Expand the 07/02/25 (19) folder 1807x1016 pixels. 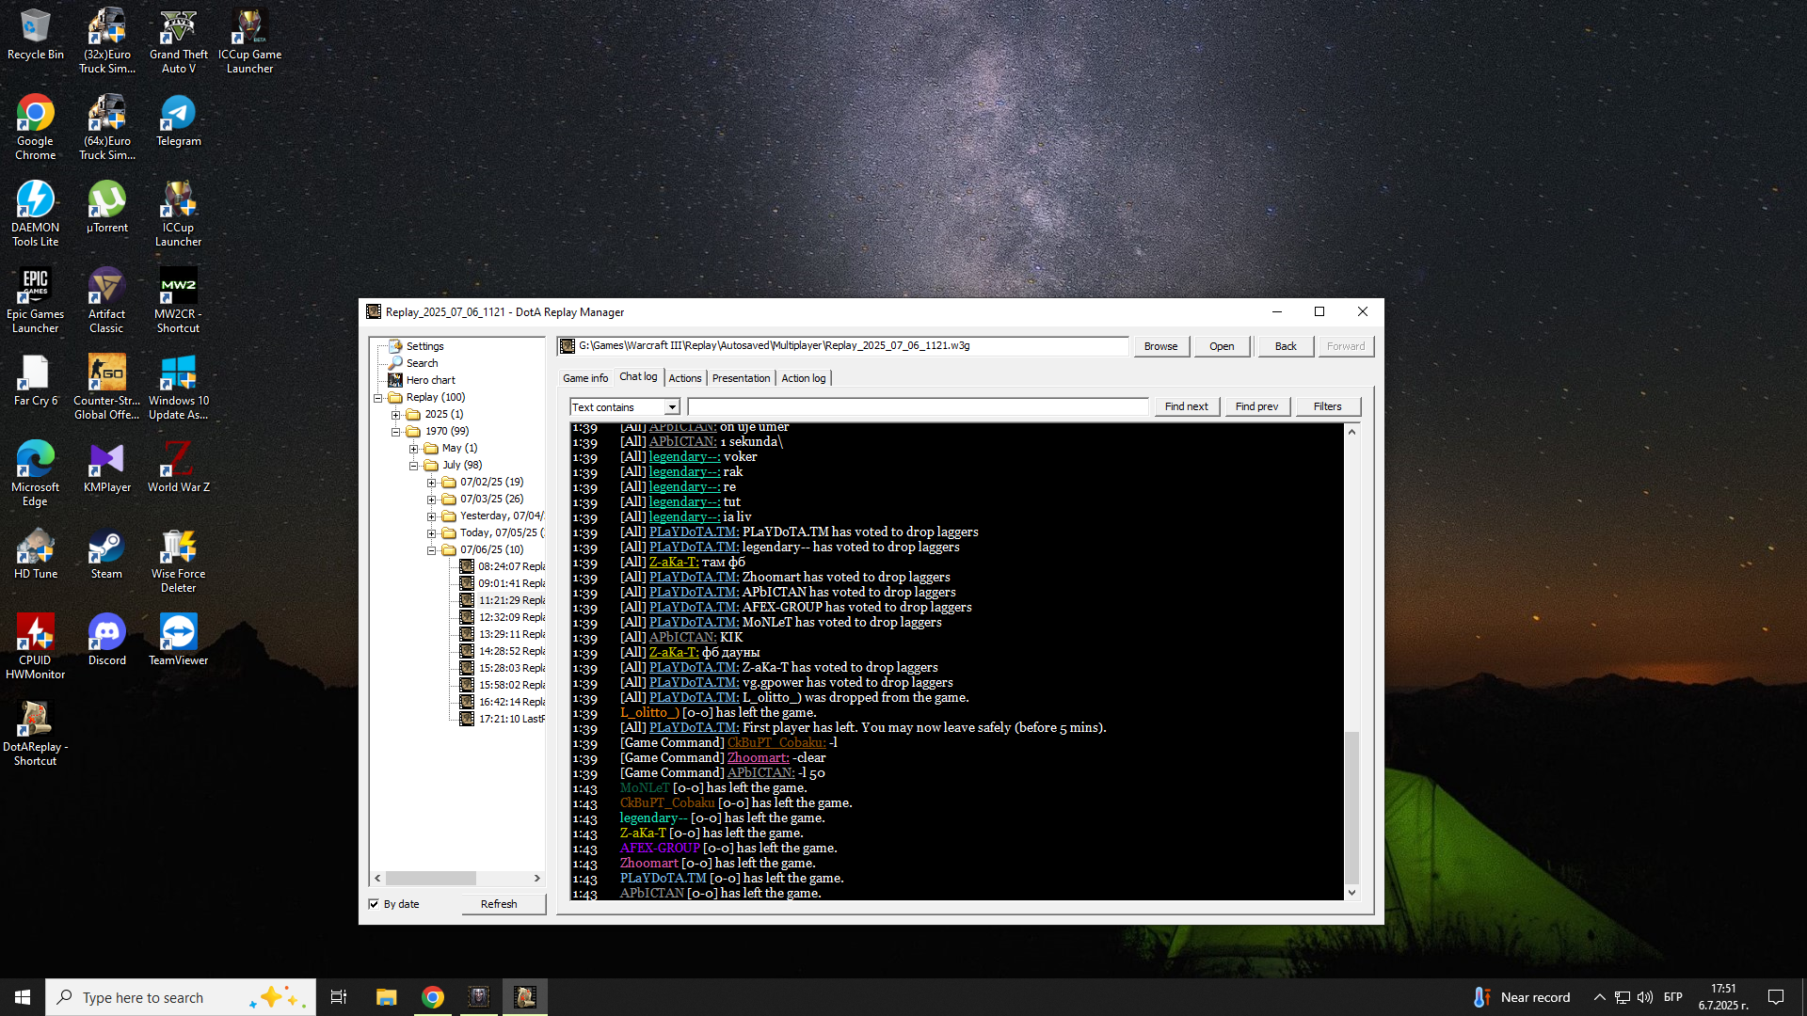coord(432,483)
